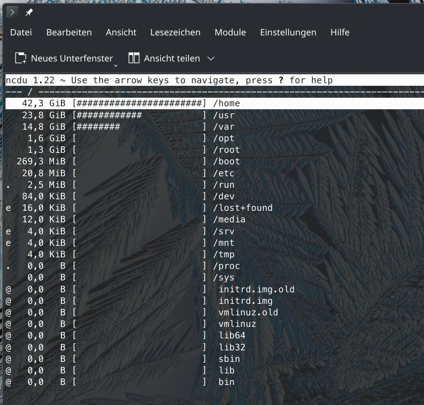Select the lib64 symlink entry
This screenshot has width=424, height=405.
point(232,335)
